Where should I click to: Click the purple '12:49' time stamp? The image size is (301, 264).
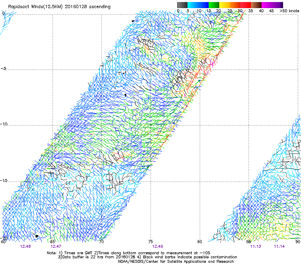(x=157, y=247)
